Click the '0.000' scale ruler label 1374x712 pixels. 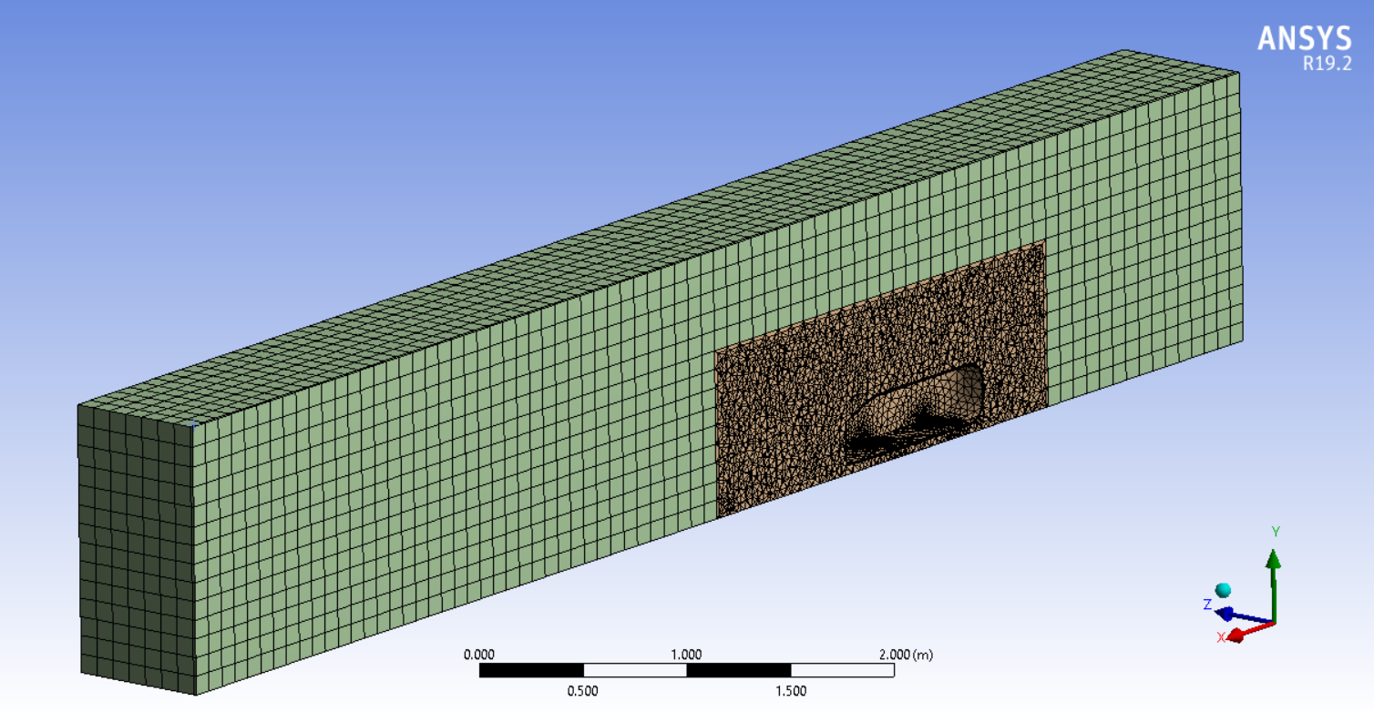point(479,655)
